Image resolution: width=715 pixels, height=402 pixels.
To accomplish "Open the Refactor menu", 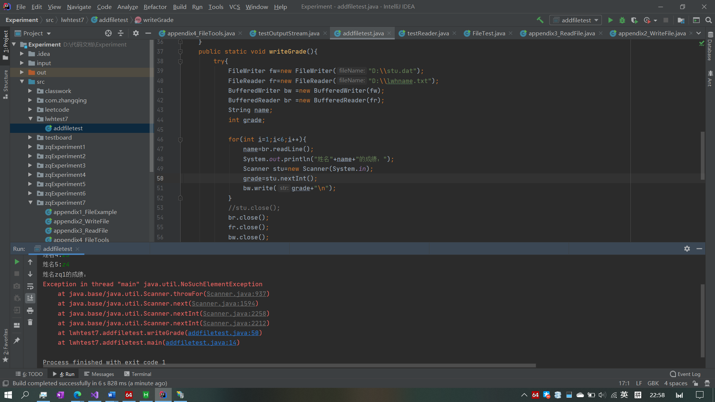I will 155,7.
